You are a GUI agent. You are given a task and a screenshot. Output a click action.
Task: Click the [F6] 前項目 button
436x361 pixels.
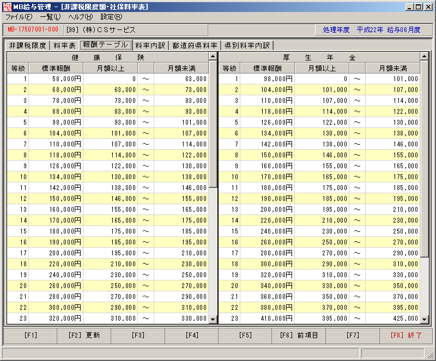pyautogui.click(x=299, y=335)
